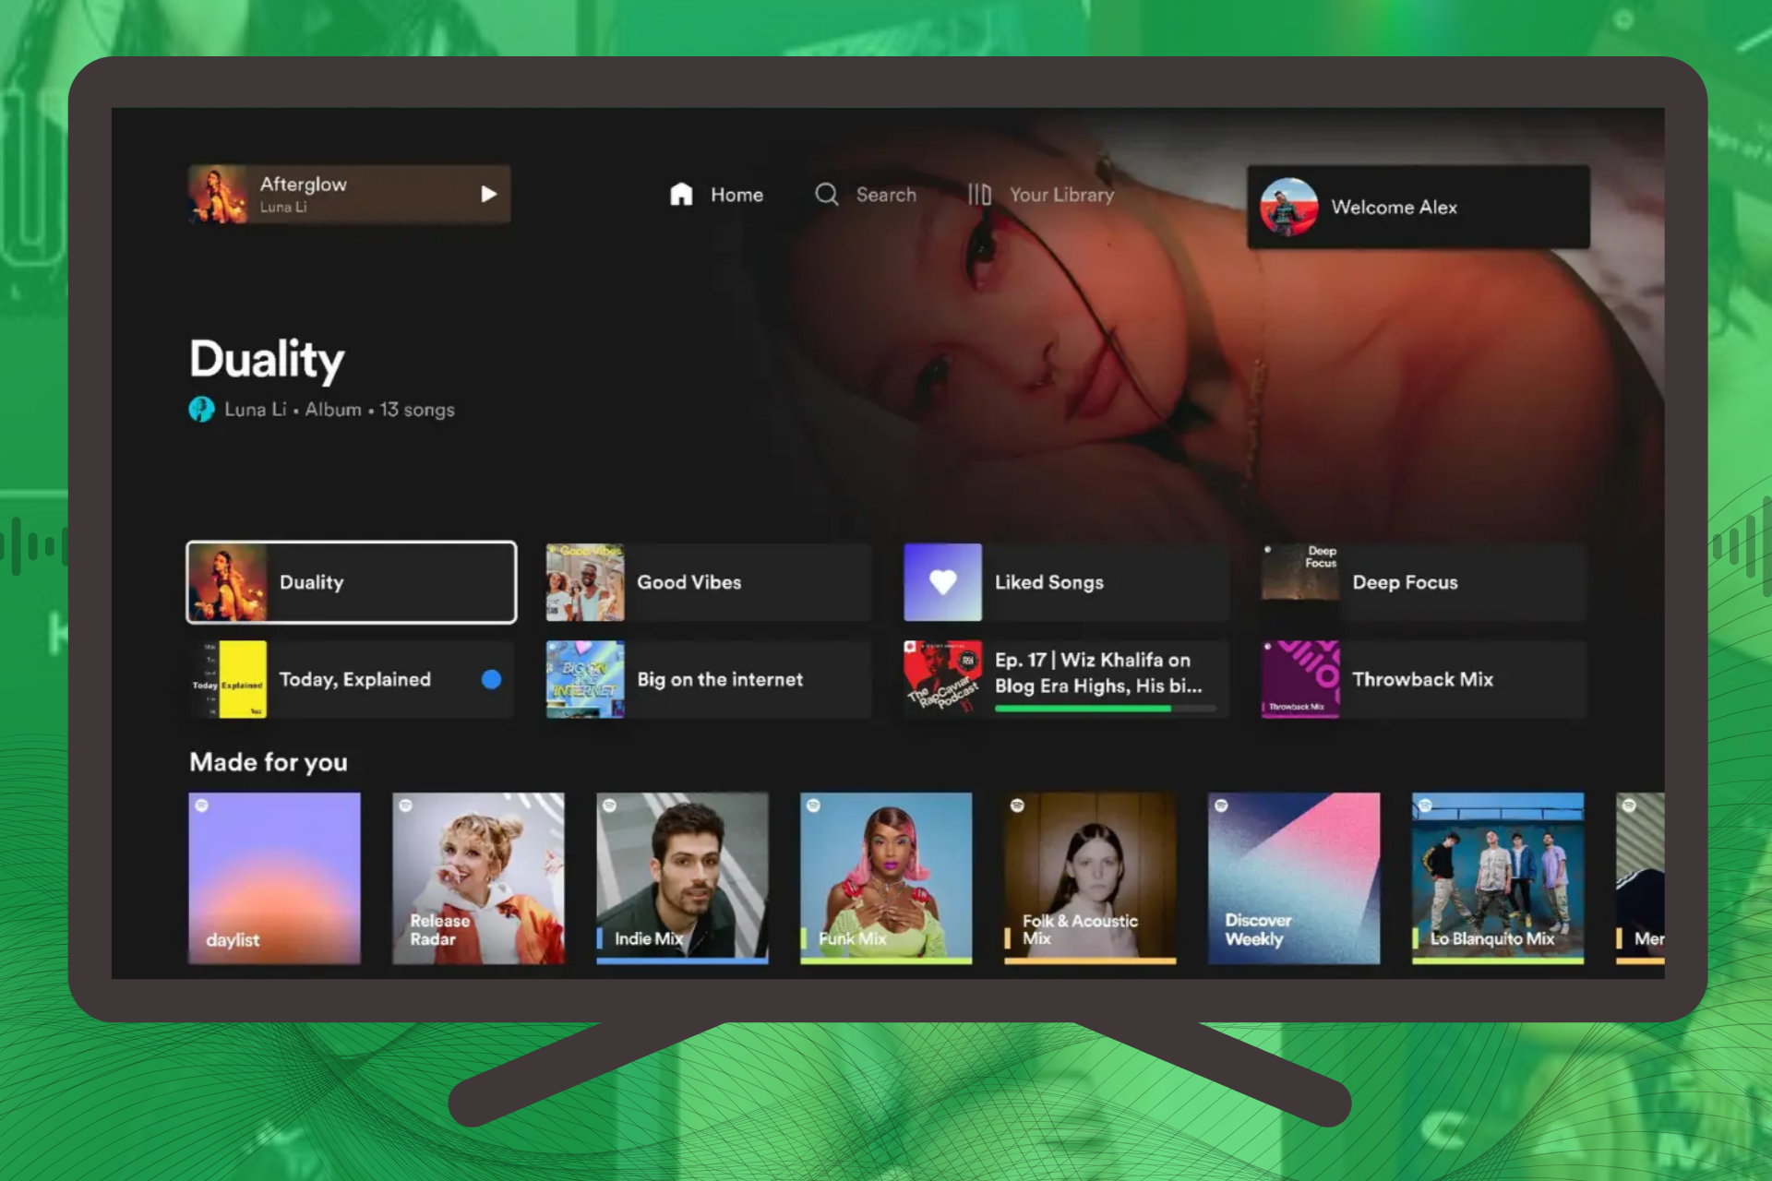Screen dimensions: 1772x1181
Task: Click the Spotify logo on the daylist card
Action: tap(201, 805)
